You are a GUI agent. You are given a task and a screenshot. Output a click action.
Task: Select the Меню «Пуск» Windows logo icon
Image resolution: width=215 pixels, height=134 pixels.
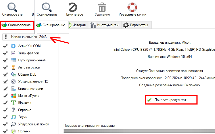(x=13, y=96)
